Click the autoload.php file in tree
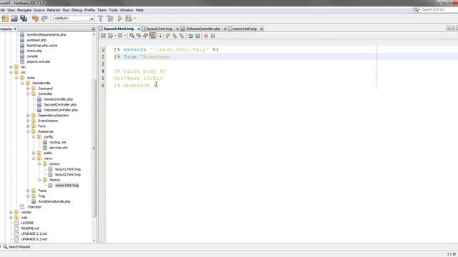Screen dimensions: 458x257 (x=36, y=40)
